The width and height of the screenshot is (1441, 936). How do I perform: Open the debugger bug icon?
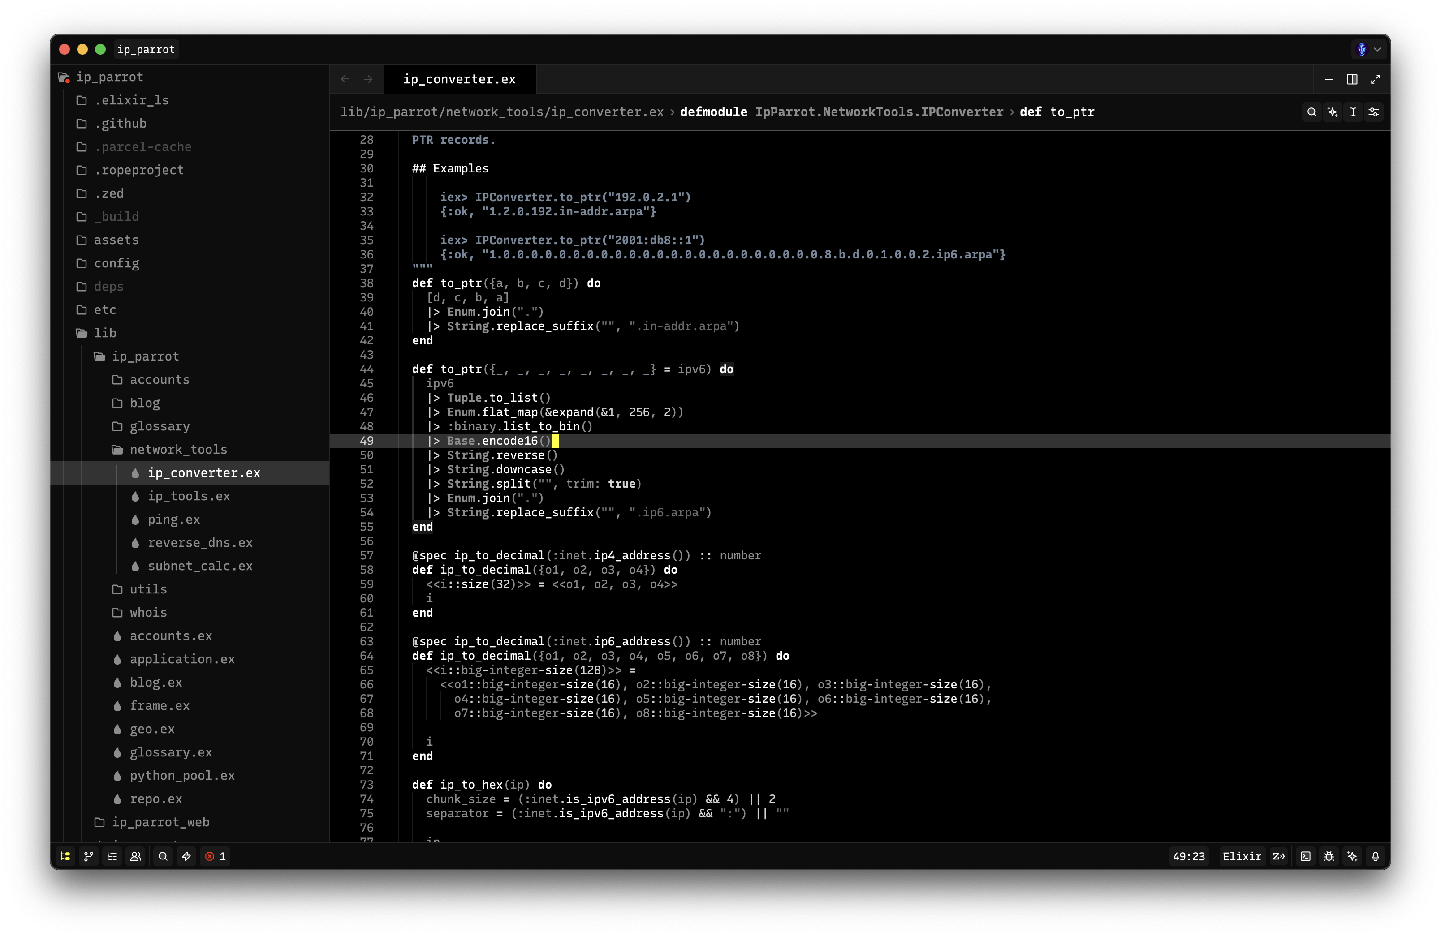[1329, 856]
